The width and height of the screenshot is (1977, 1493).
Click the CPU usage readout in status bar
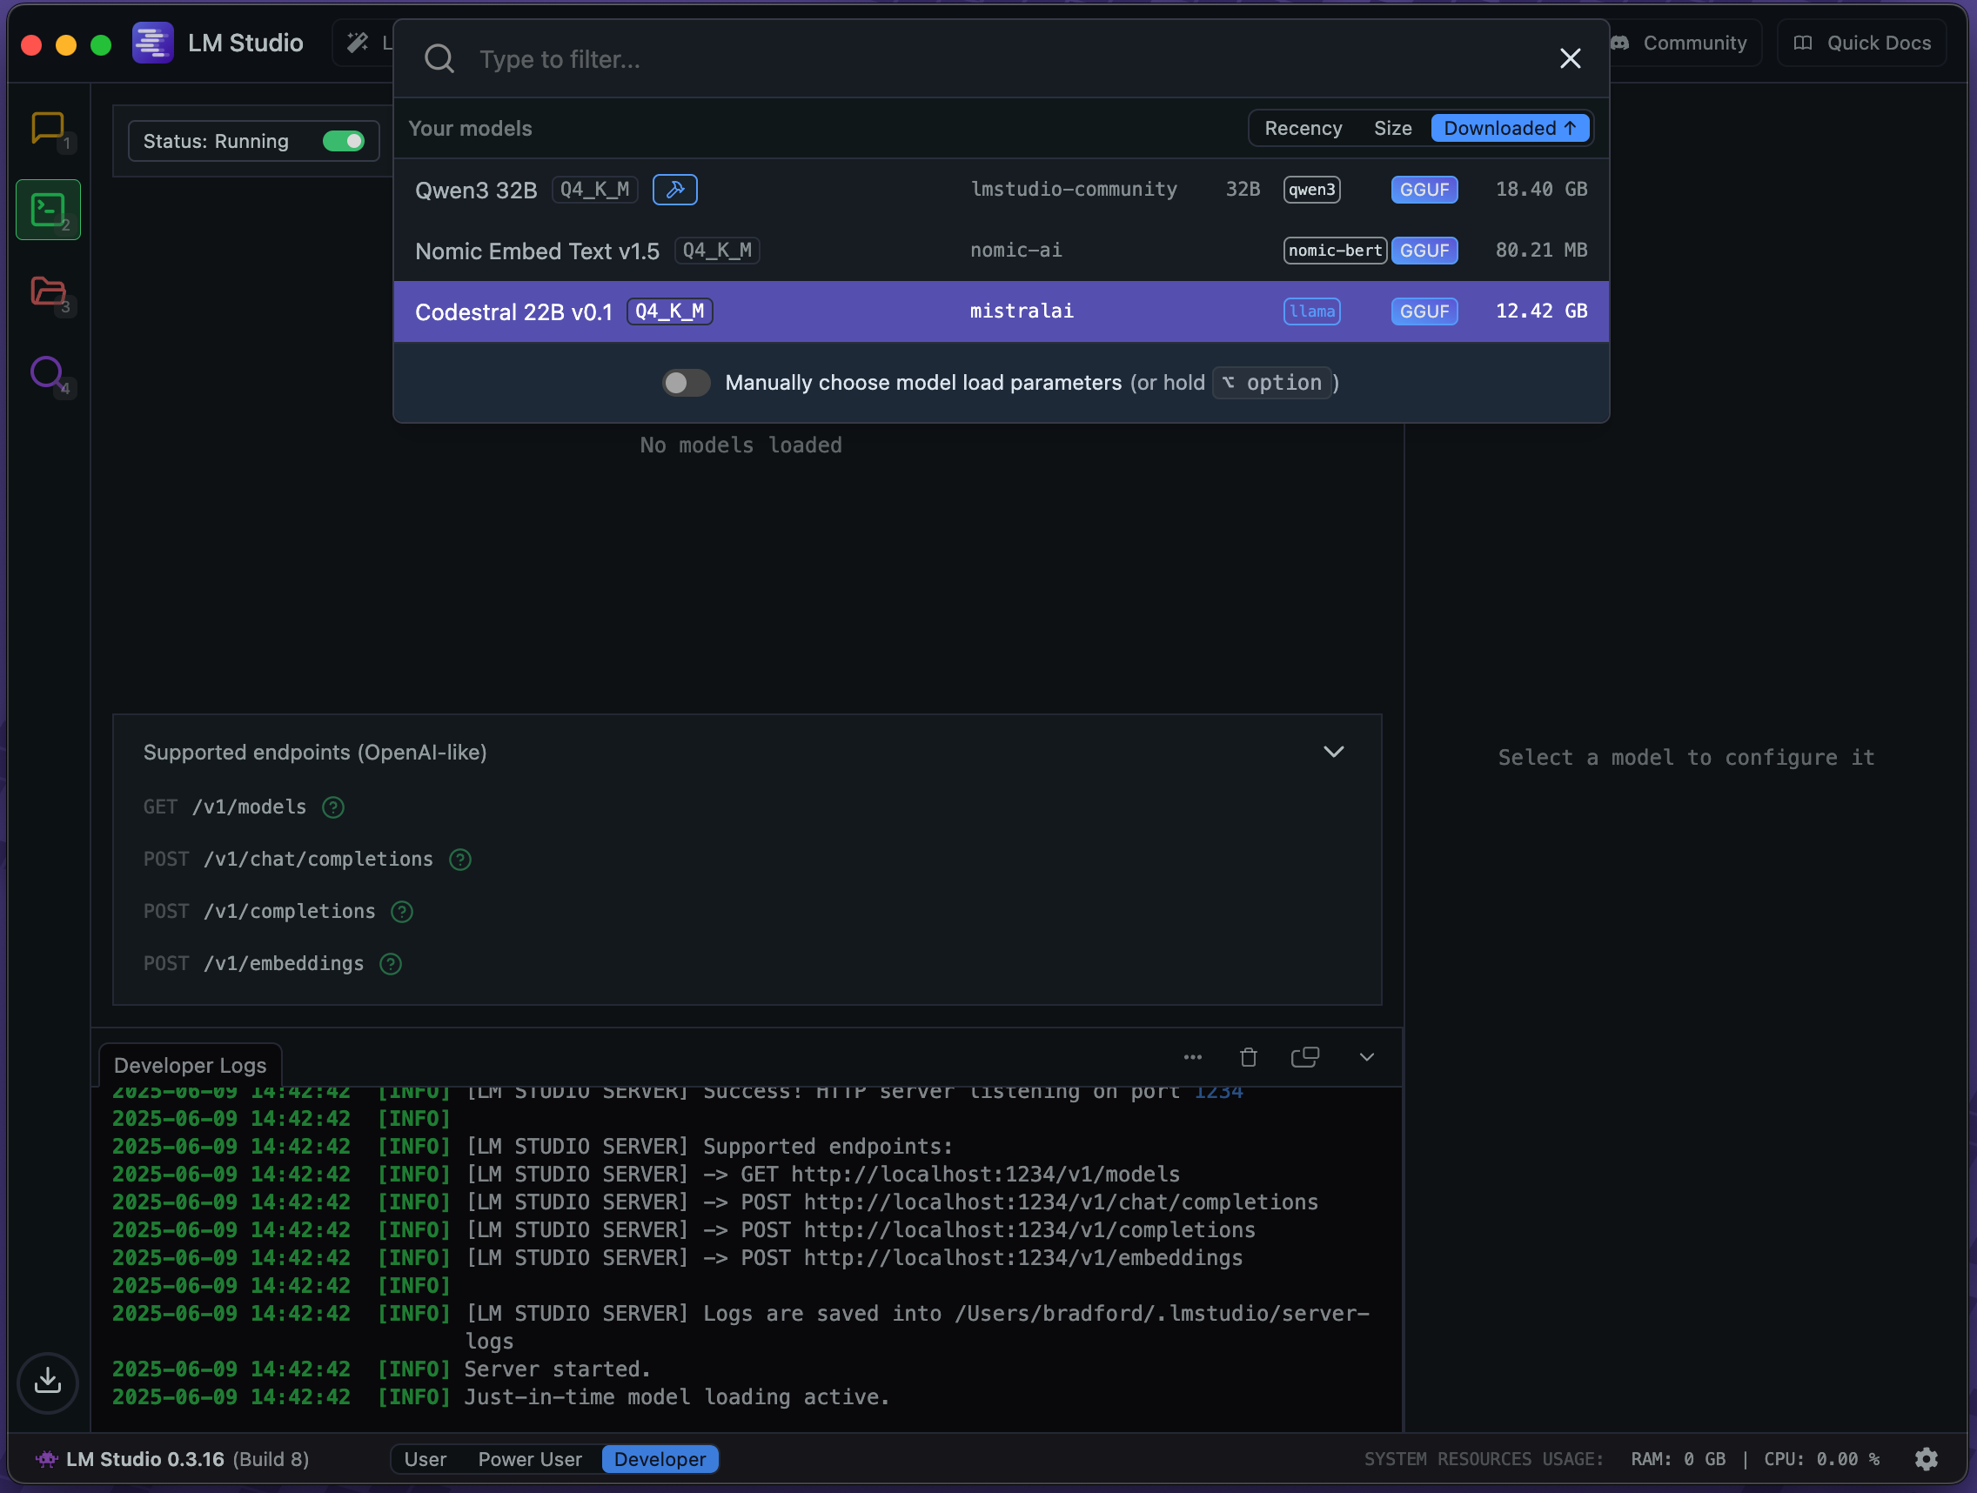click(x=1820, y=1459)
